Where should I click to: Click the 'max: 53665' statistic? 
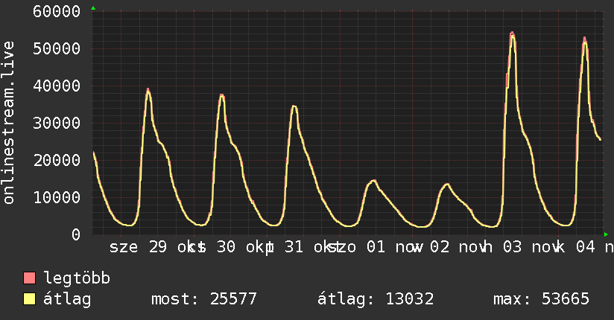(541, 299)
